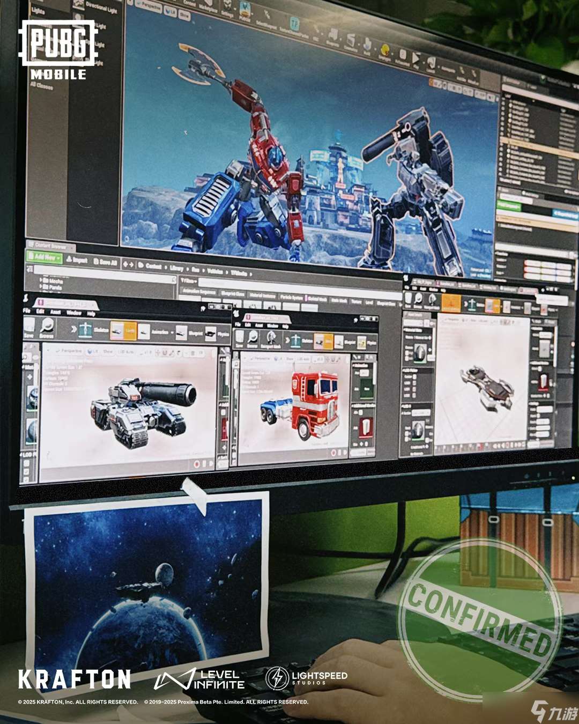Select Skeleton mode icon in tank editor toolbar
The image size is (579, 724).
(86, 330)
